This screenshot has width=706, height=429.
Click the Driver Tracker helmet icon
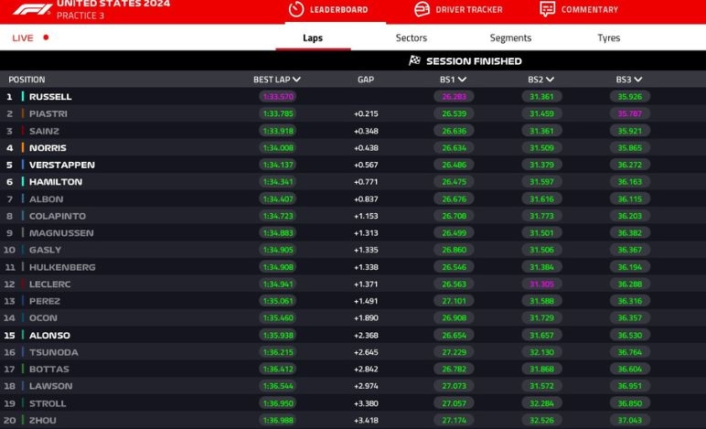tap(422, 9)
